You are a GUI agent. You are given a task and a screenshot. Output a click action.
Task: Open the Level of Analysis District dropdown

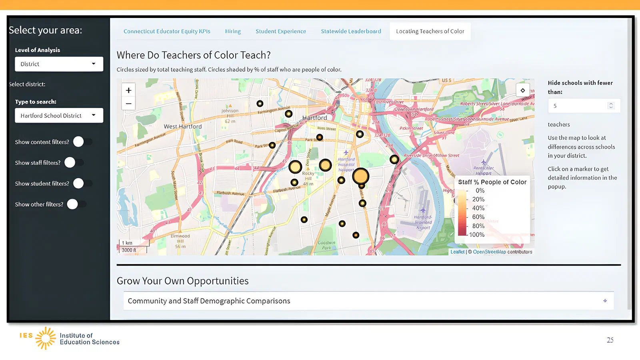click(x=59, y=64)
